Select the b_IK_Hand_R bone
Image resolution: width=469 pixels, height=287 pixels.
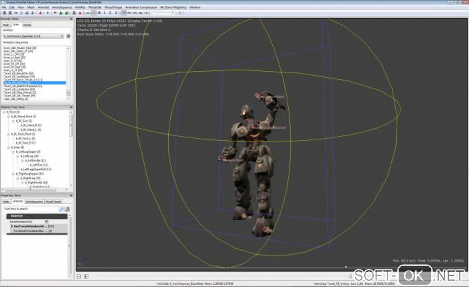pyautogui.click(x=31, y=125)
